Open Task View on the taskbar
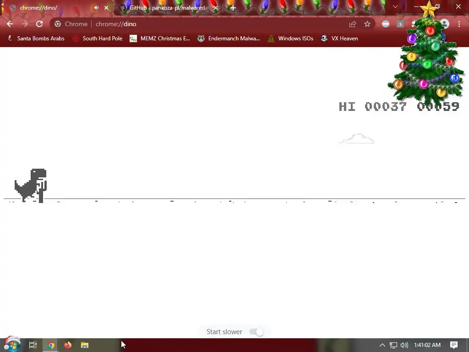The image size is (469, 352). 33,345
